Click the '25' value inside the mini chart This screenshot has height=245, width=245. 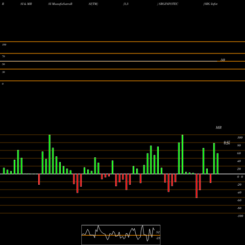158,238
